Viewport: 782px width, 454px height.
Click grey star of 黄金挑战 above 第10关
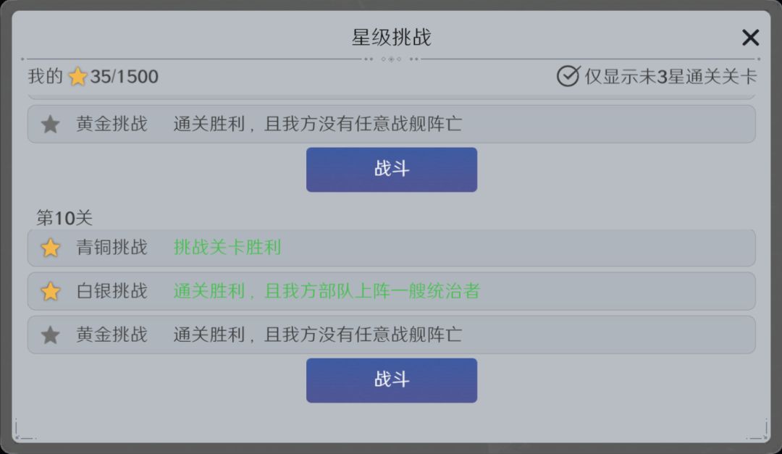50,125
